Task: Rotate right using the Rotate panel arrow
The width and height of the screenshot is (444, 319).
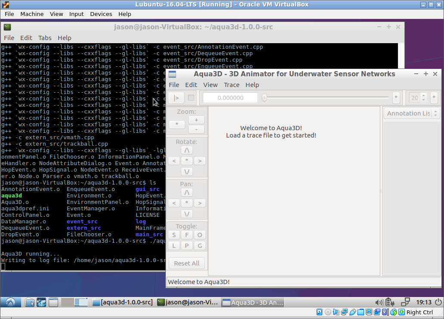Action: coord(200,161)
